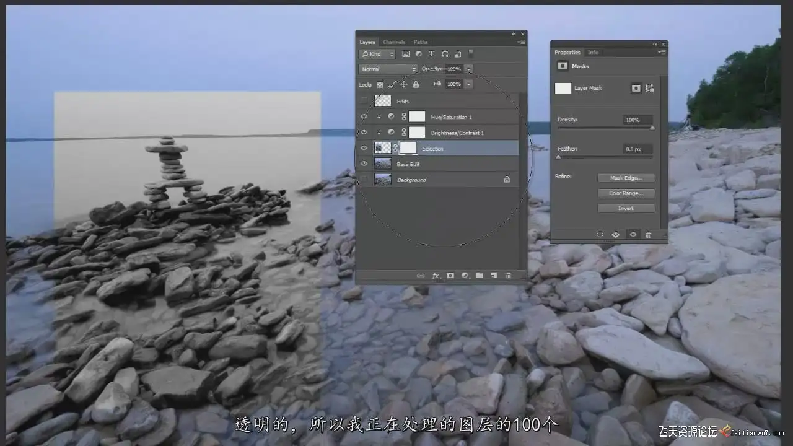Switch to the Info tab
Image resolution: width=793 pixels, height=446 pixels.
coord(593,53)
